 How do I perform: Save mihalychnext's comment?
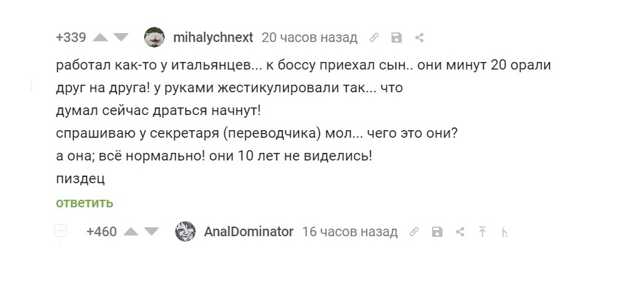pyautogui.click(x=396, y=38)
